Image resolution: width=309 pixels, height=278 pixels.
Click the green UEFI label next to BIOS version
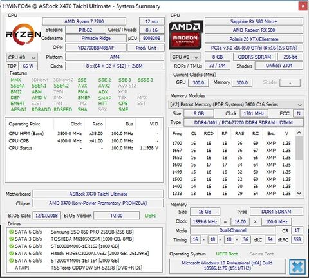pyautogui.click(x=150, y=216)
